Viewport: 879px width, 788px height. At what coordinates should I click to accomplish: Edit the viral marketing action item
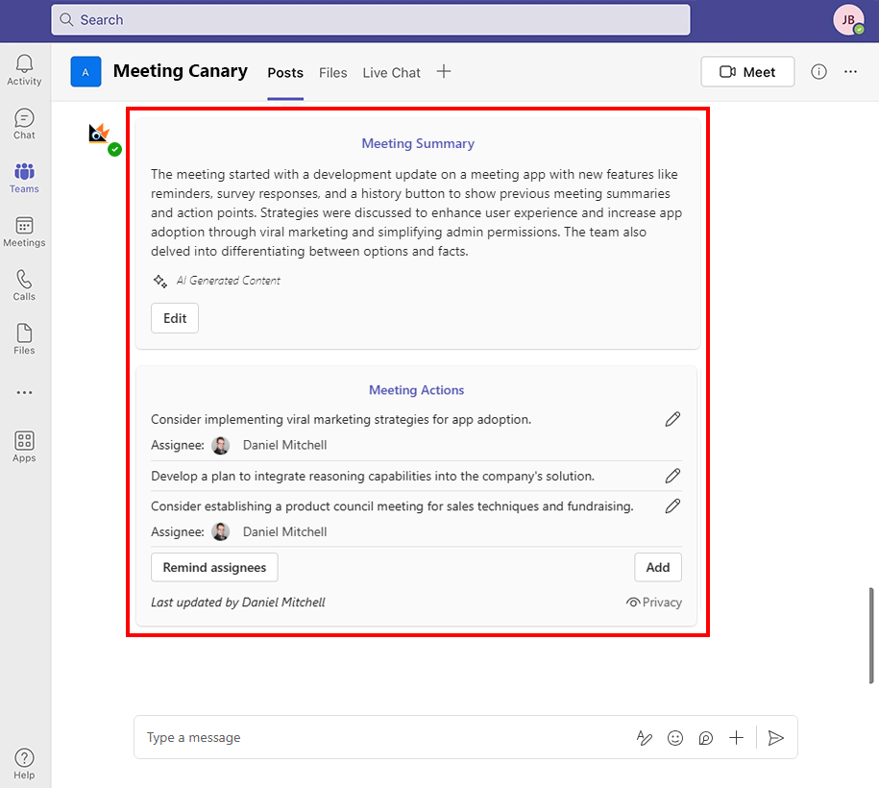click(x=672, y=419)
